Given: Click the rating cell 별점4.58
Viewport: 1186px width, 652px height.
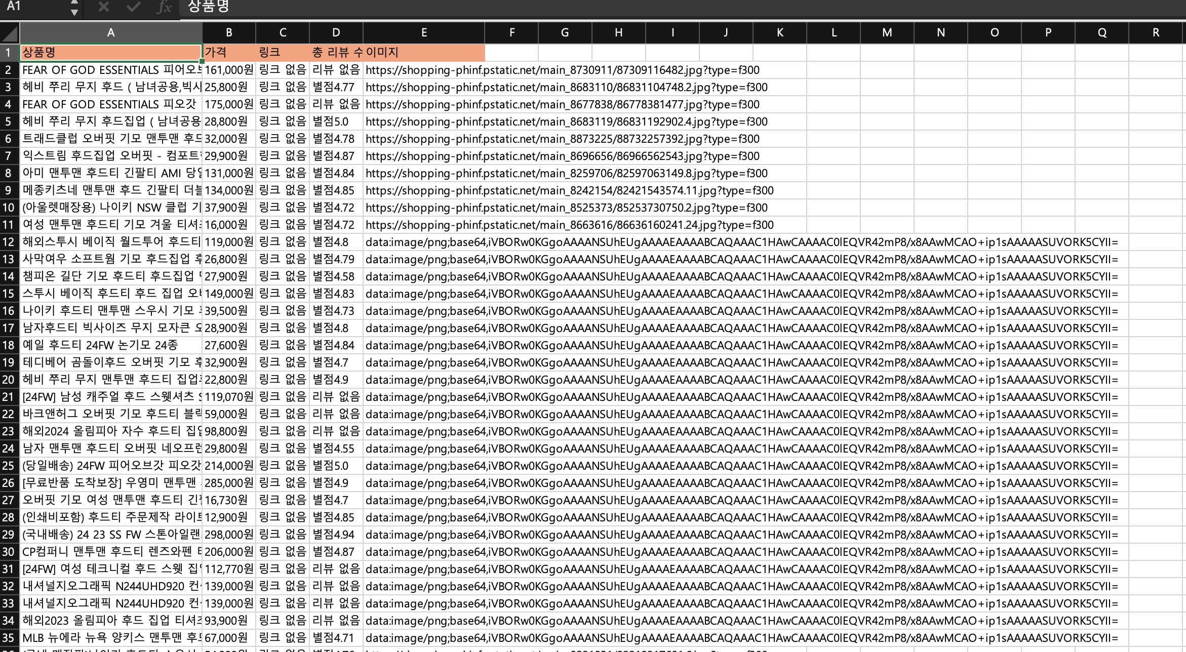Looking at the screenshot, I should [336, 276].
